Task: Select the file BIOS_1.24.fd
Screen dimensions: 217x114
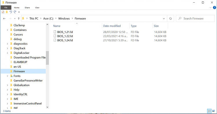Action: pos(65,40)
